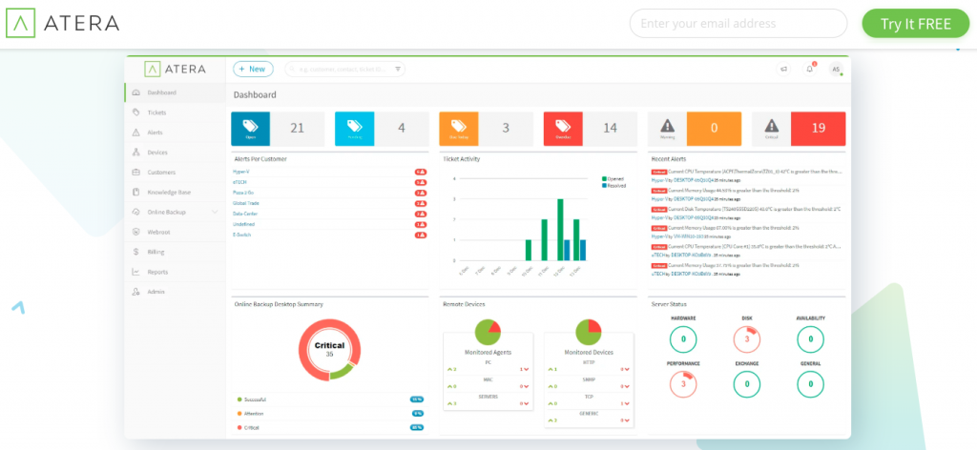The image size is (977, 450).
Task: Click the Reports chart icon
Action: pos(135,272)
